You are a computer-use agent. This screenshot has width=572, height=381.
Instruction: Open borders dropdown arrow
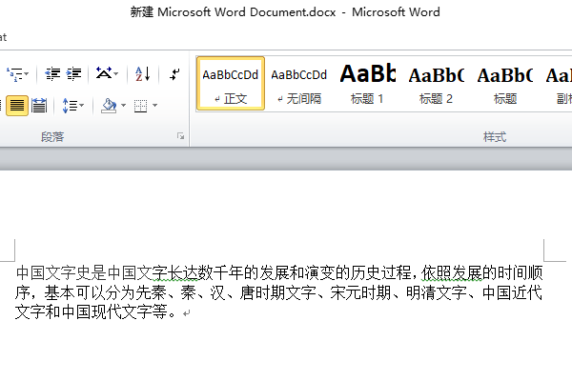(x=154, y=106)
